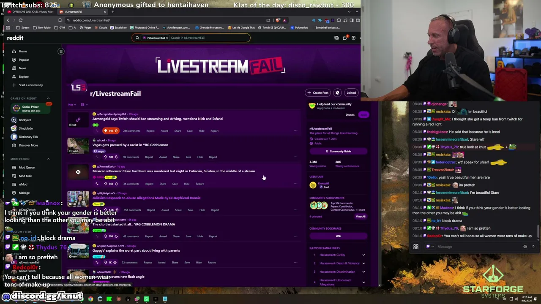Screen dimensions: 541x304
Task: Open Home in the Reddit sidebar
Action: coord(23,51)
